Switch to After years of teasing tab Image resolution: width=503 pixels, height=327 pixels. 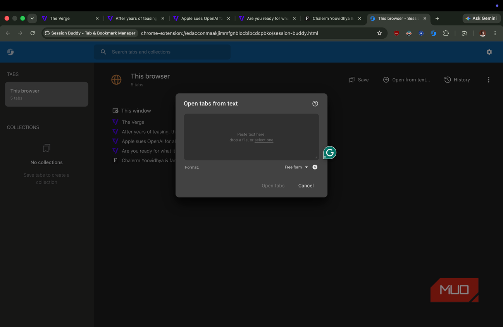136,18
